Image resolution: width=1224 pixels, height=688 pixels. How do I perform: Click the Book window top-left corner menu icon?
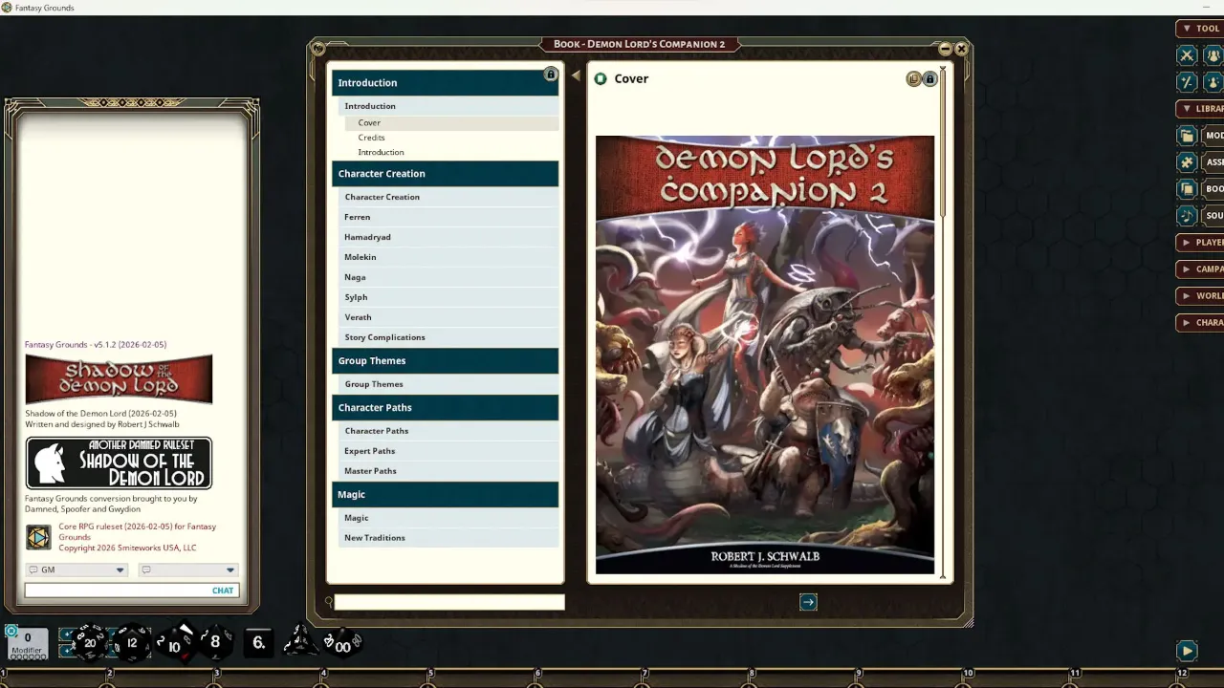click(x=318, y=49)
